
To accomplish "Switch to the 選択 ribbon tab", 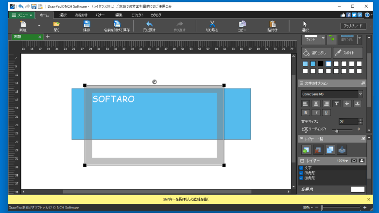I will (63, 15).
